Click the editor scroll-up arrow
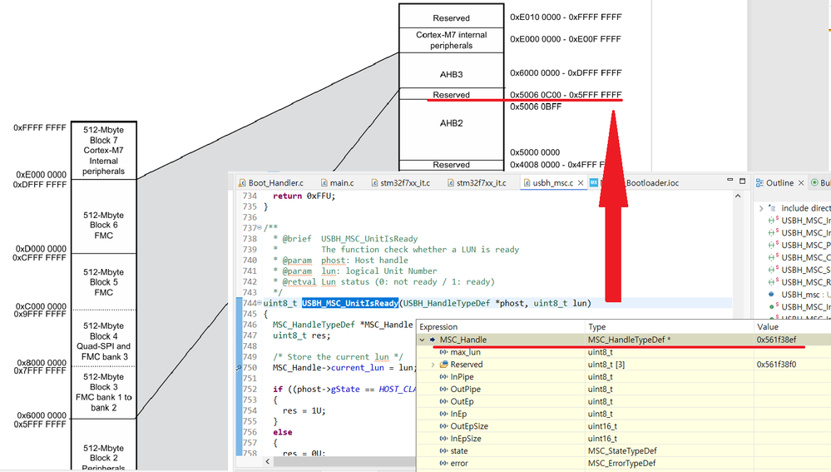 pyautogui.click(x=738, y=196)
